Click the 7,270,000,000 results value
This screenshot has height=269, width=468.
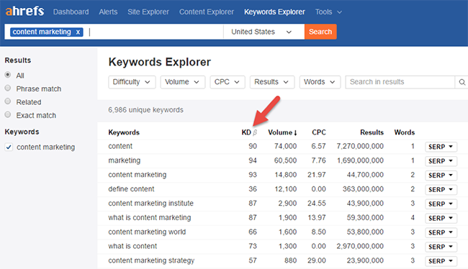(x=360, y=146)
